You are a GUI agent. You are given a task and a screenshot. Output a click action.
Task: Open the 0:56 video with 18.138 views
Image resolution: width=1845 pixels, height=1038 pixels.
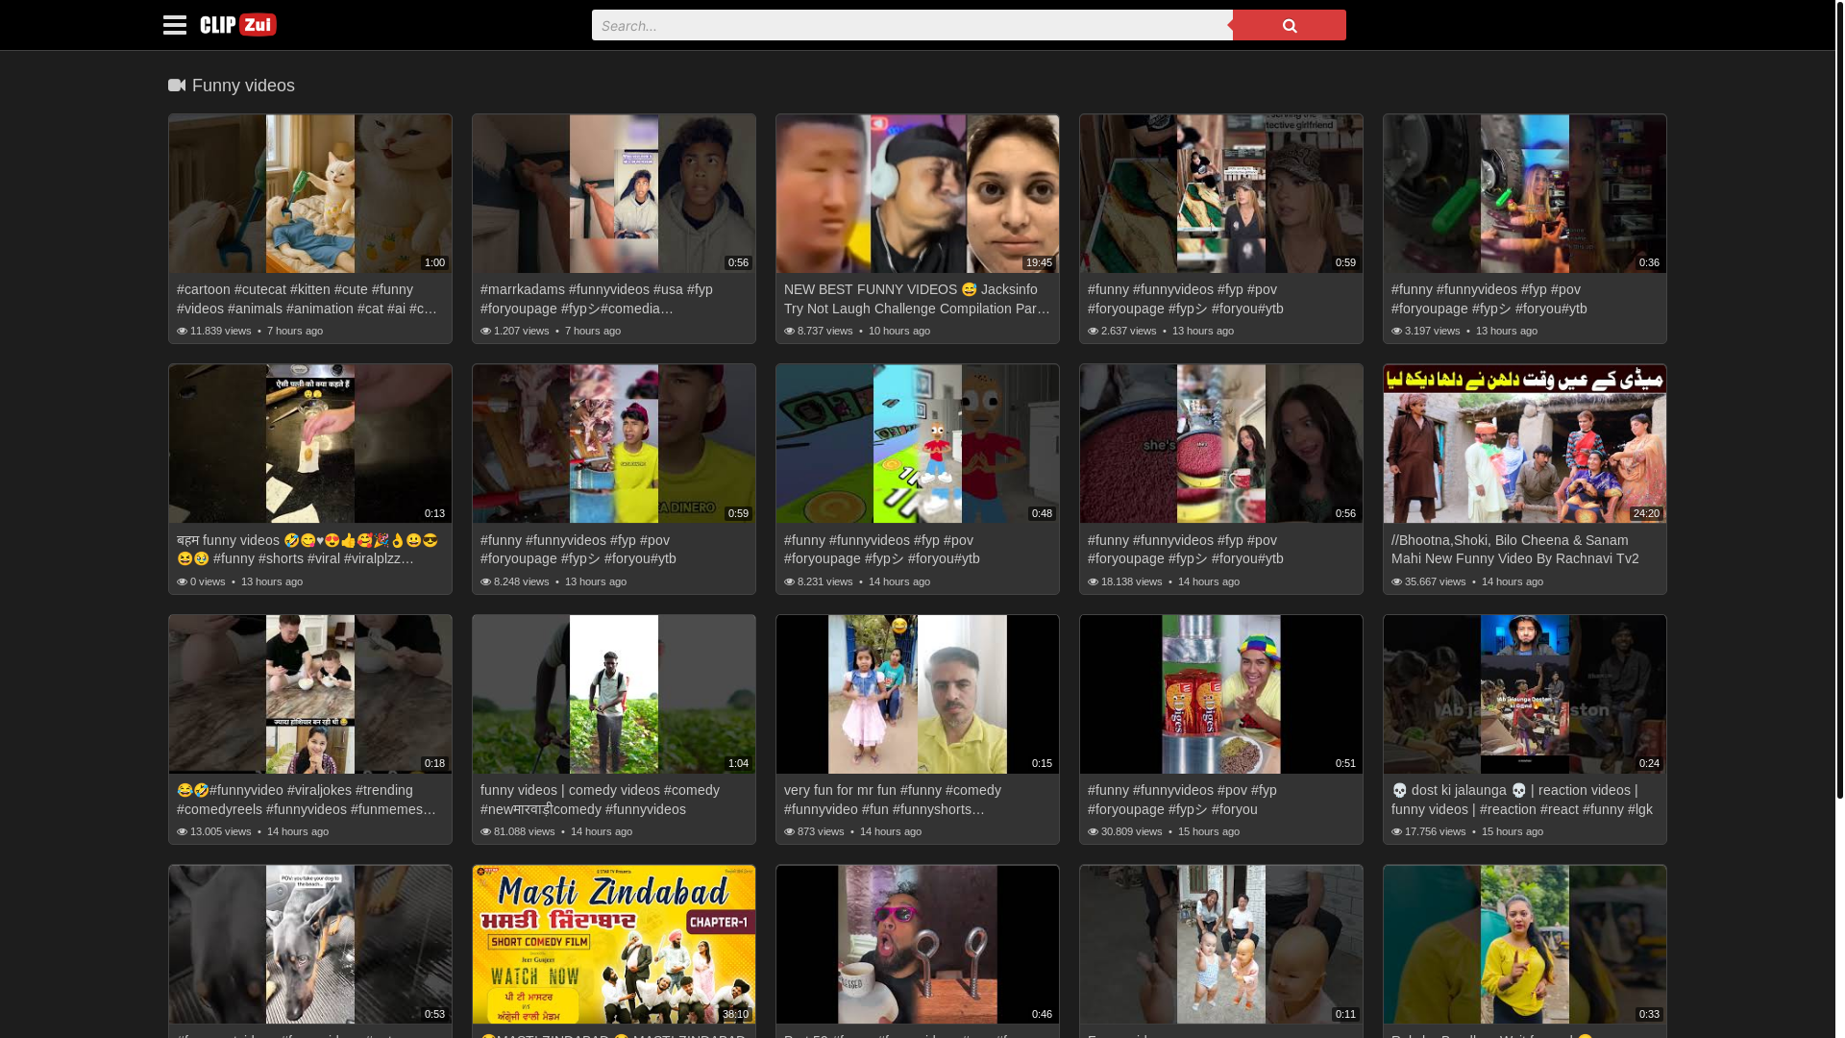click(1221, 444)
